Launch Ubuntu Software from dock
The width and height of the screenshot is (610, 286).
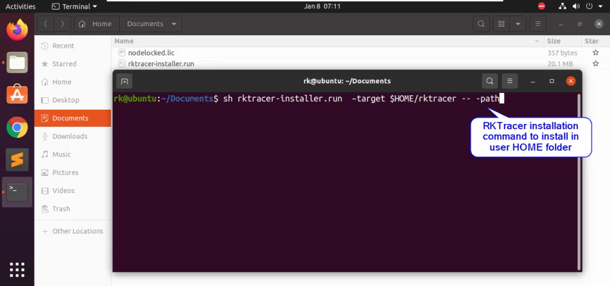tap(17, 94)
